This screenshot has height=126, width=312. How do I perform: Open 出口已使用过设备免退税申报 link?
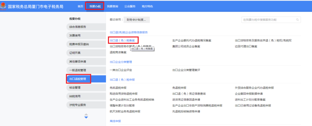pos(253,106)
